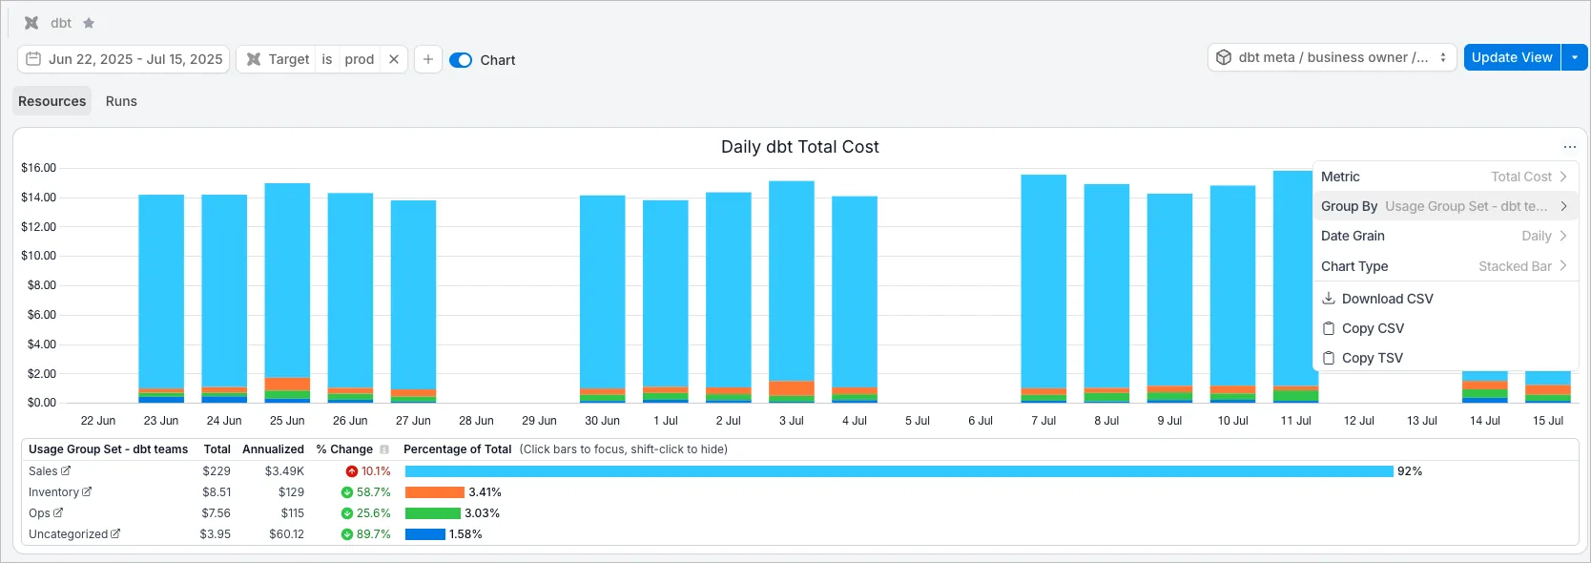Open the Update View dropdown arrow
The height and width of the screenshot is (563, 1591).
(x=1575, y=57)
